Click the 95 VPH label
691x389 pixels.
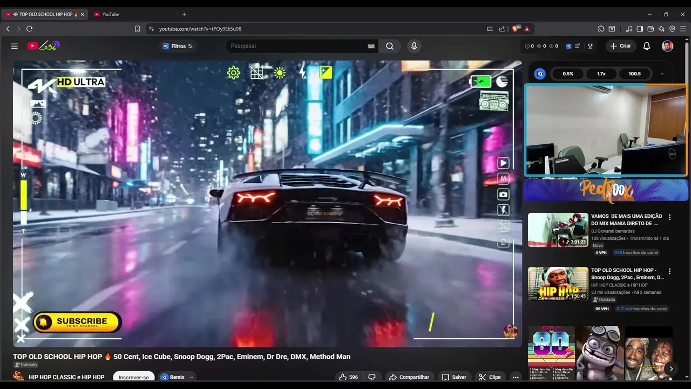602,308
